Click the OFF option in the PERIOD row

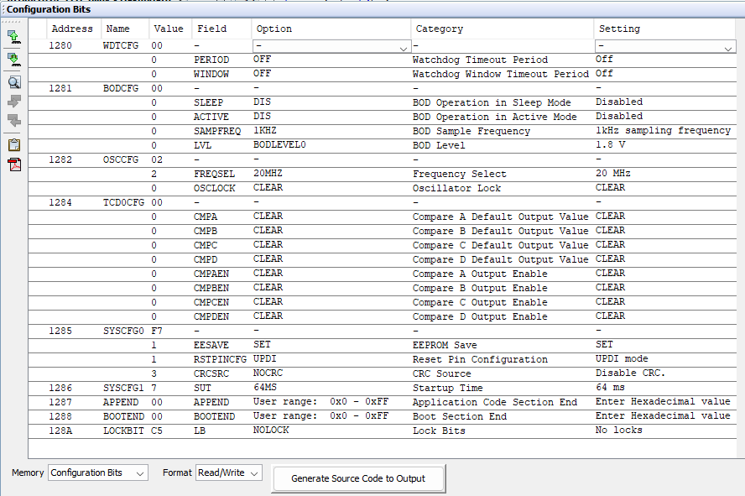[263, 60]
